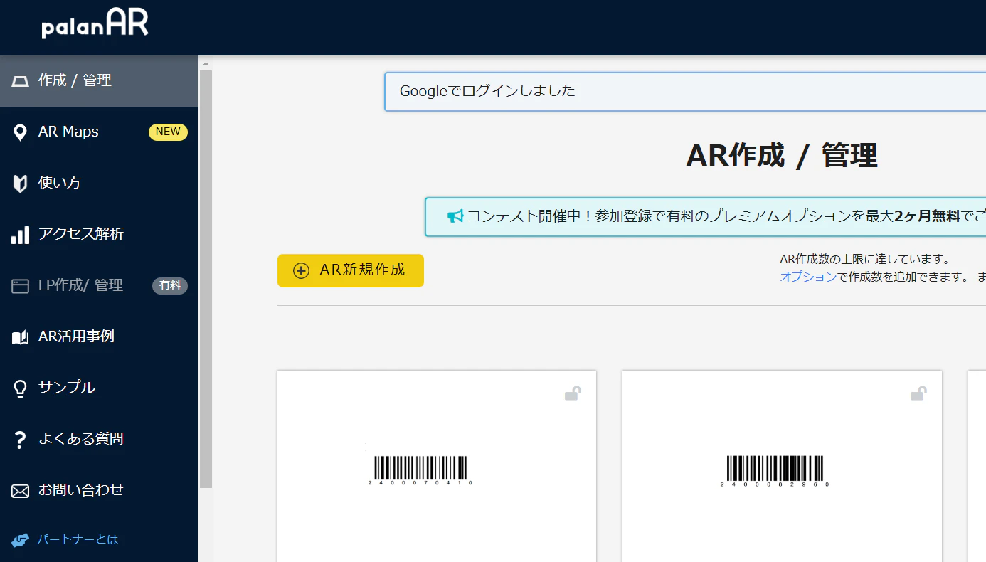The height and width of the screenshot is (562, 986).
Task: Click the AR新規作成 button
Action: tap(351, 270)
